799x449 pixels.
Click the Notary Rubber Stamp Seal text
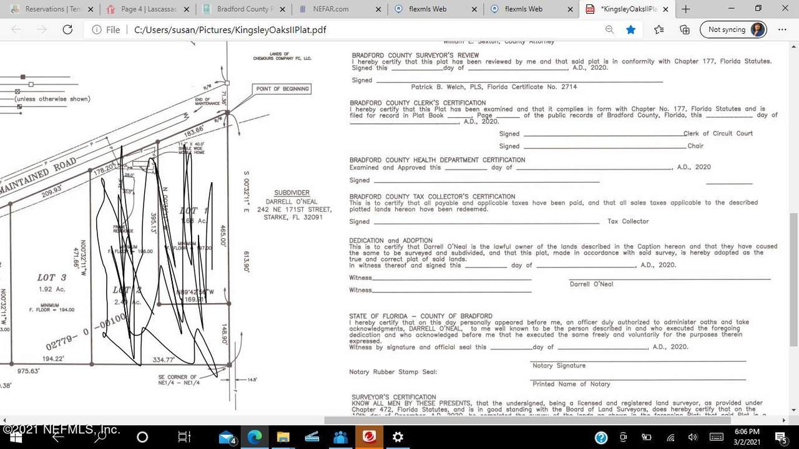click(393, 372)
